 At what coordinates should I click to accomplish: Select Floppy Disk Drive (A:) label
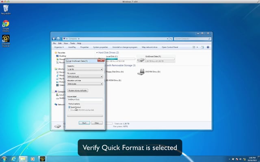pyautogui.click(x=115, y=72)
